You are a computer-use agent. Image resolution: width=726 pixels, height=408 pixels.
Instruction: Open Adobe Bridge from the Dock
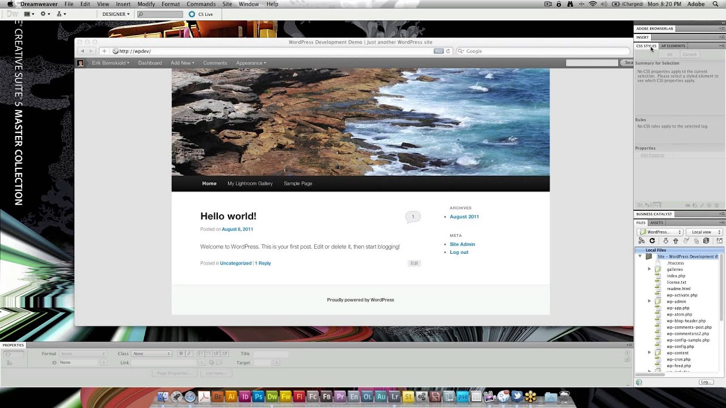click(x=217, y=397)
